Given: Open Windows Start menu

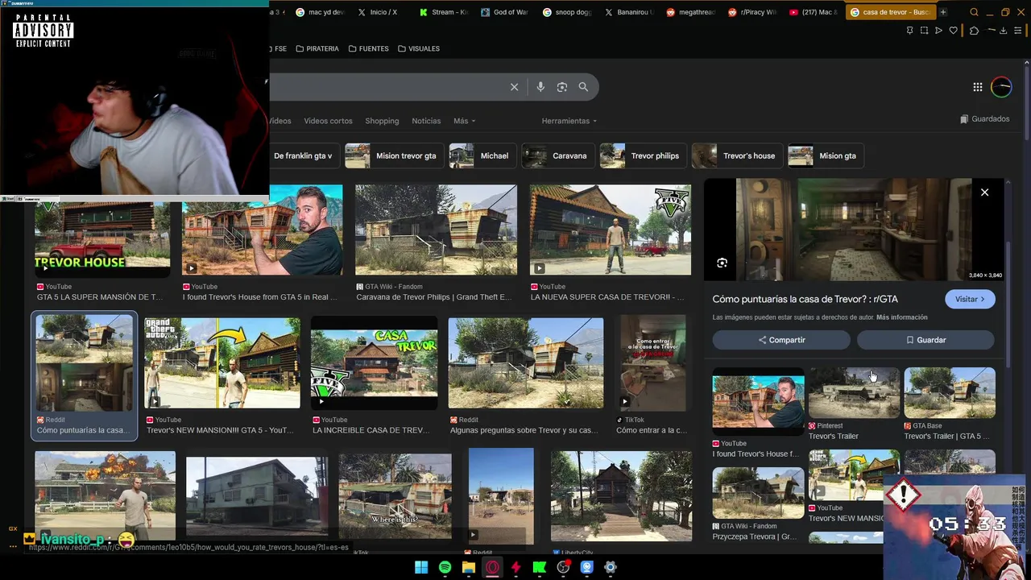Looking at the screenshot, I should [x=420, y=567].
